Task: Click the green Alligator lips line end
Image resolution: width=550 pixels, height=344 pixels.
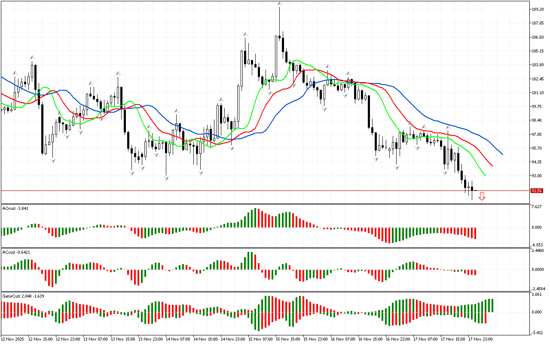Action: pyautogui.click(x=485, y=175)
